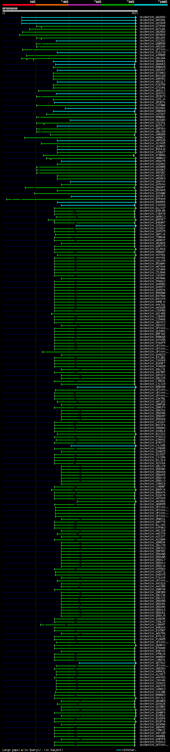This screenshot has height=752, width=170.
Task: Click hit label UniRef100_P09213
Action: point(152,742)
